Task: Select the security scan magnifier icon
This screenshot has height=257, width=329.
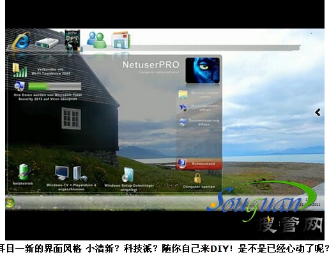Action: click(x=19, y=86)
